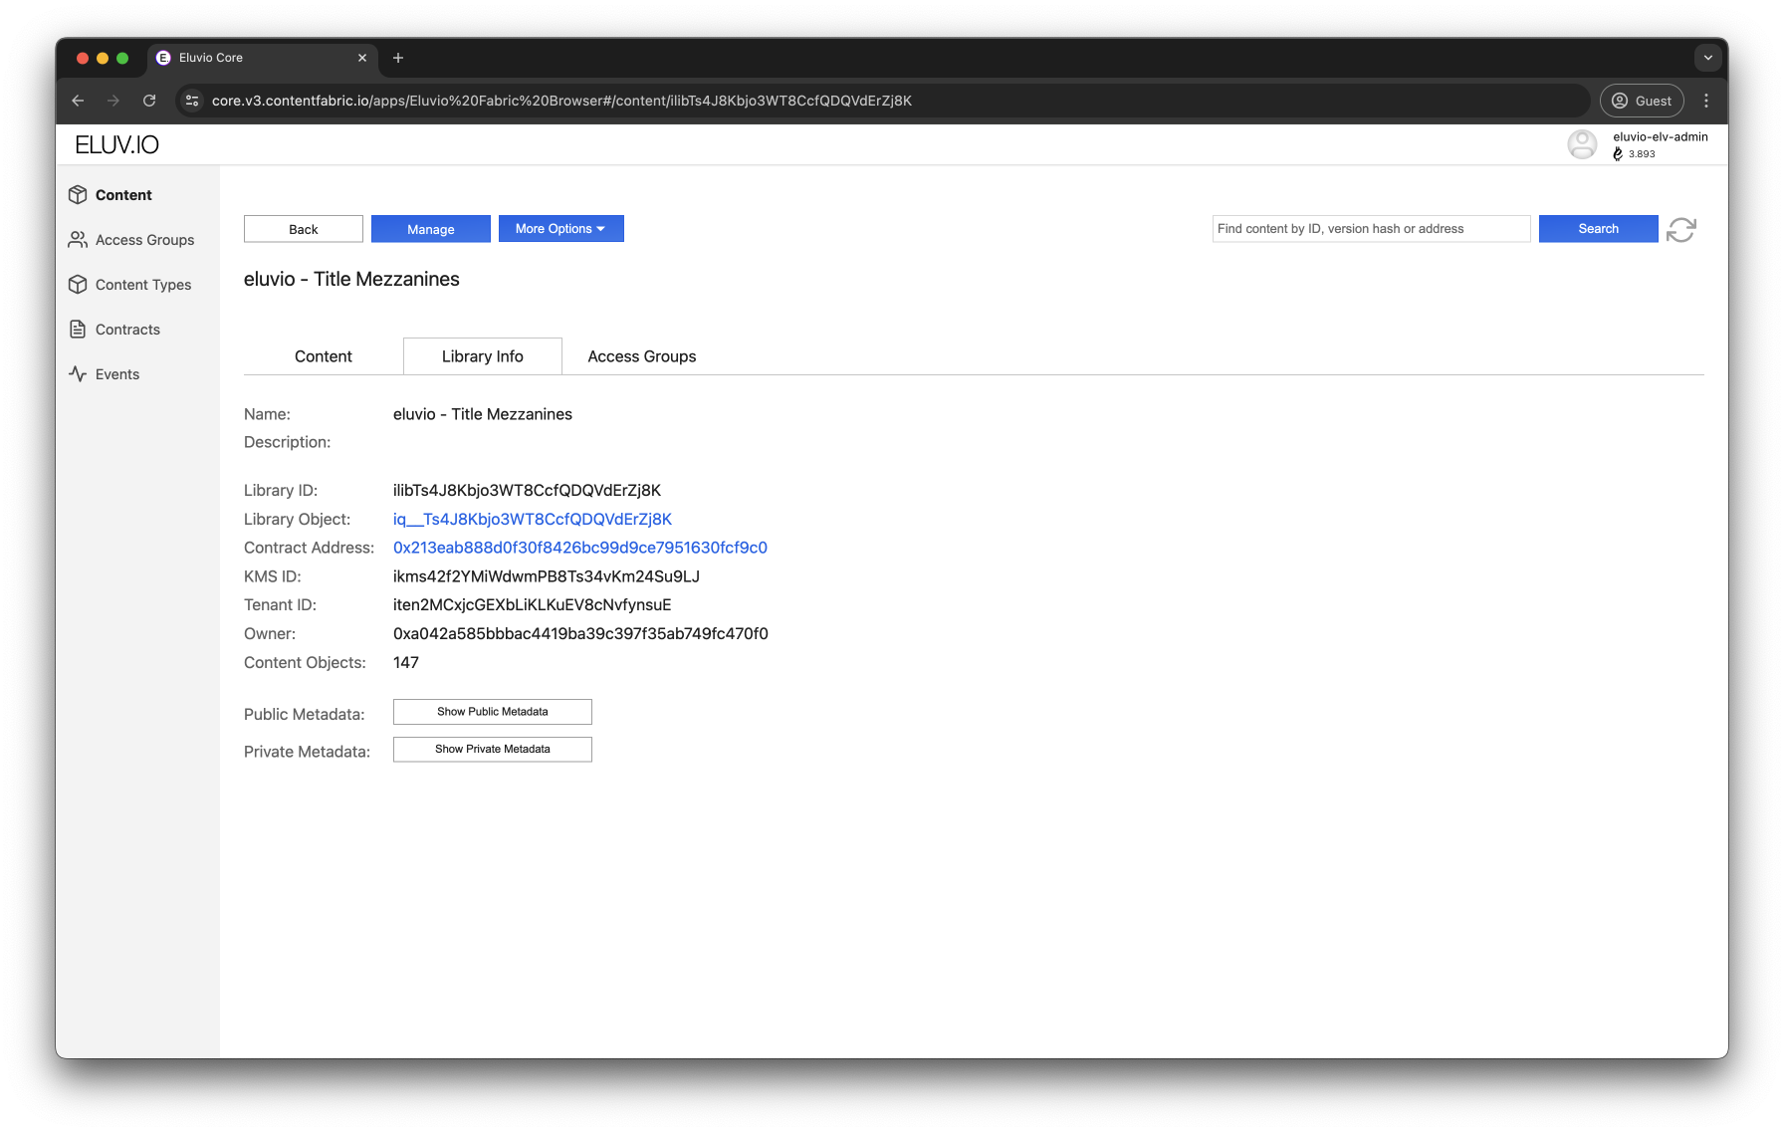Click the Tenant ID value iten2MCxjcGEXbLiKLKuEV8cNvfynsuE
The image size is (1784, 1132).
(533, 604)
